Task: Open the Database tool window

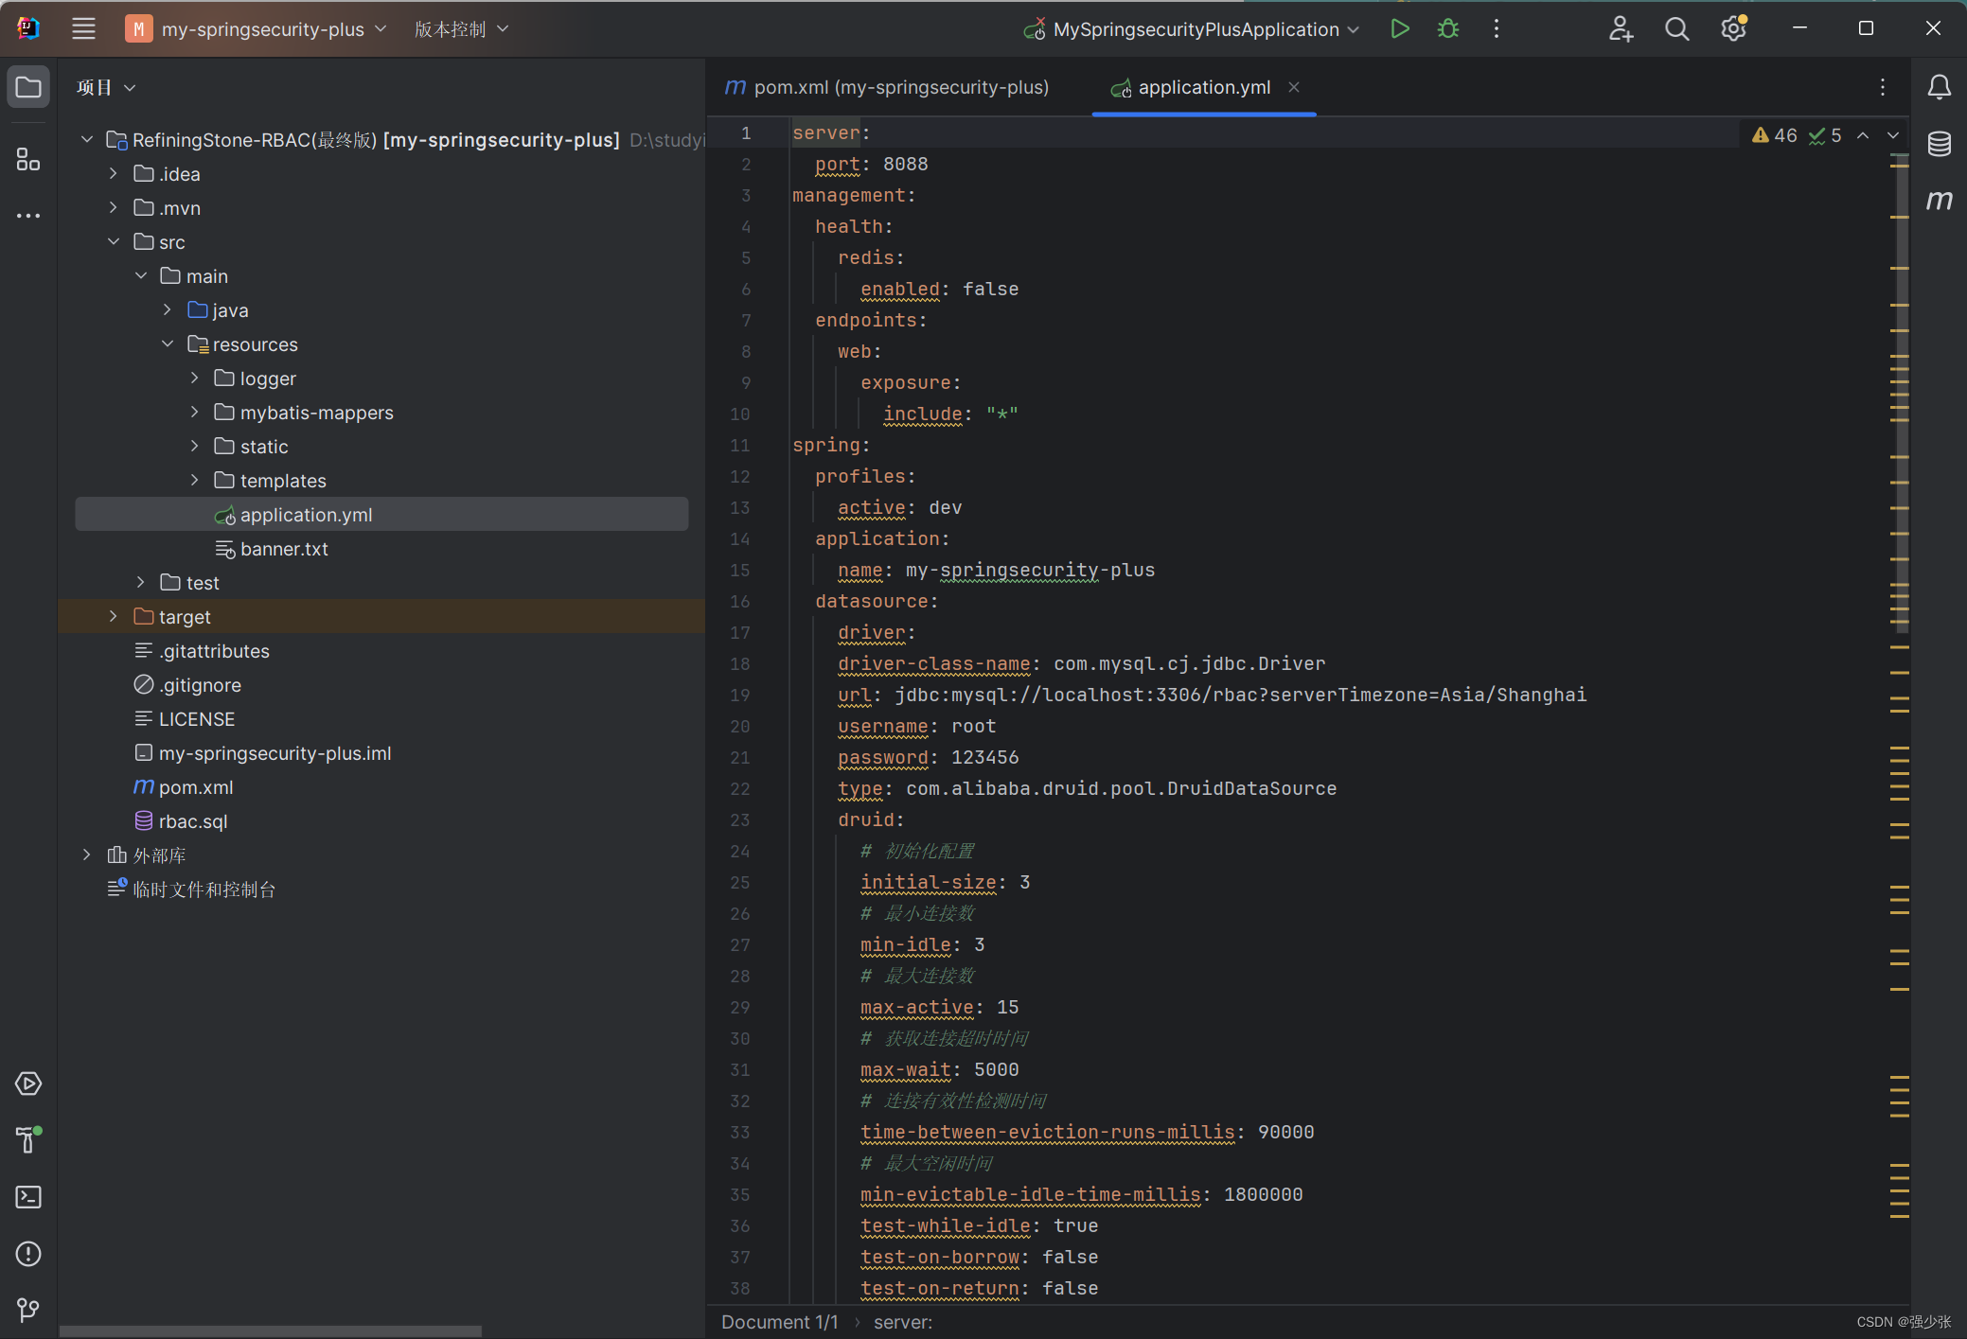Action: [x=1939, y=144]
